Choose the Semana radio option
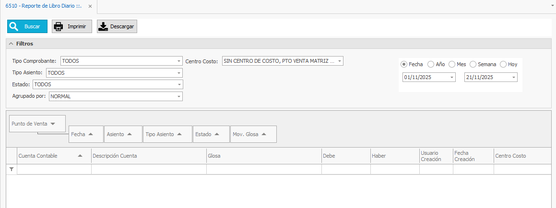This screenshot has width=556, height=208. pos(473,64)
